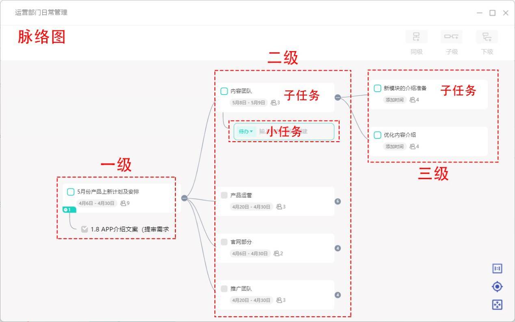Click members icon on 官网部分 card
515x322 pixels.
276,253
